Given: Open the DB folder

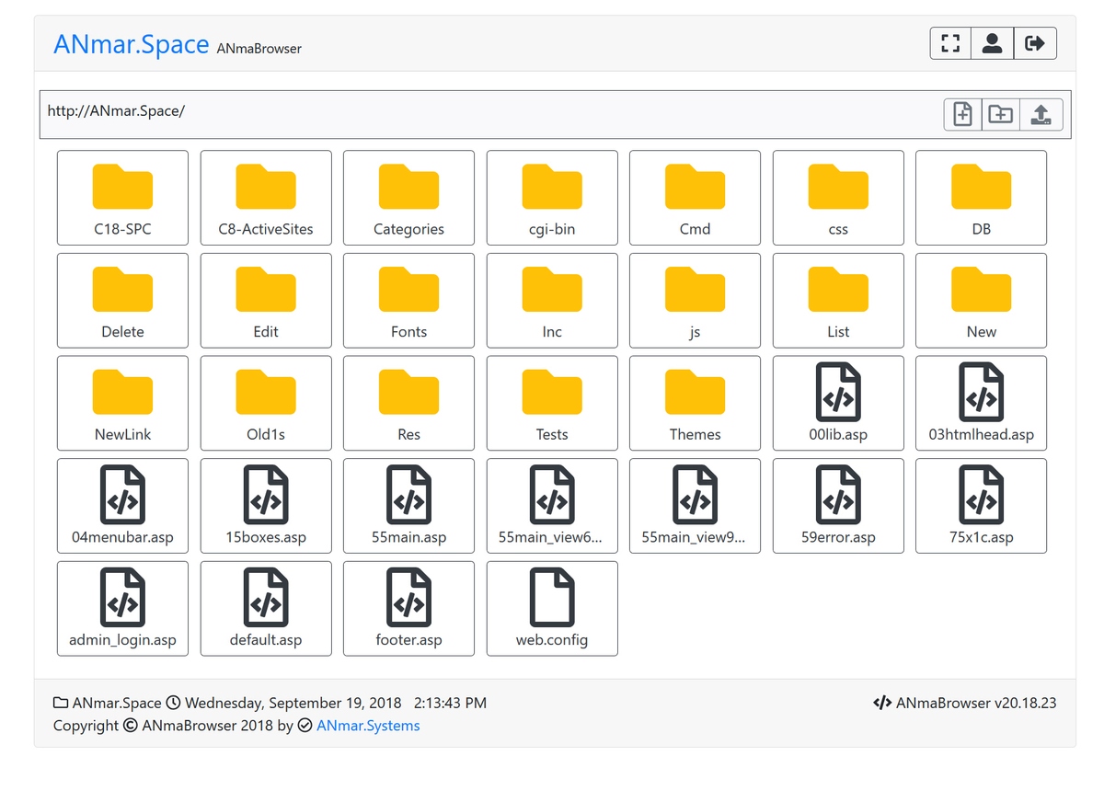Looking at the screenshot, I should pos(981,198).
